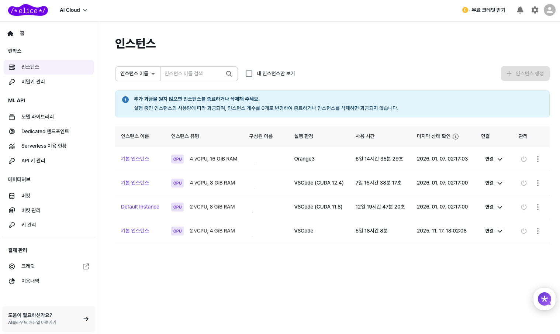
Task: Click the search field for instance names
Action: 194,73
